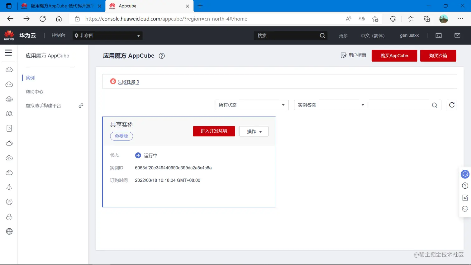Open the browser settings ellipsis menu
The image size is (471, 265).
(461, 19)
